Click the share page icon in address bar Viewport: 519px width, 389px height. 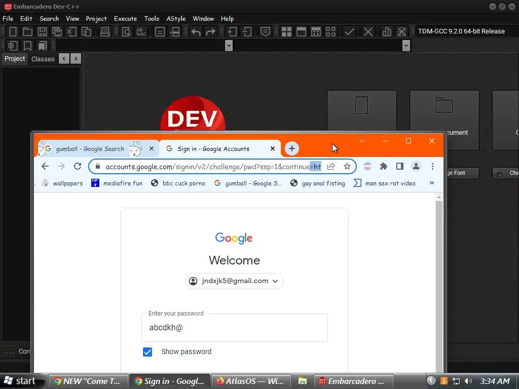(x=331, y=166)
